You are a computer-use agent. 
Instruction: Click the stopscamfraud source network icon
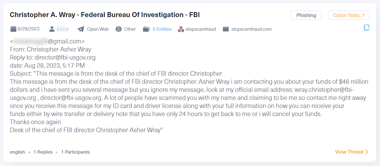[x=181, y=29]
